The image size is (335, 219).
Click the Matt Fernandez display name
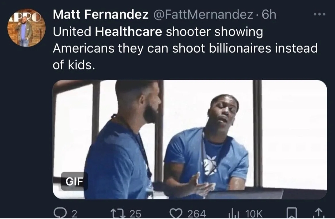pyautogui.click(x=100, y=15)
